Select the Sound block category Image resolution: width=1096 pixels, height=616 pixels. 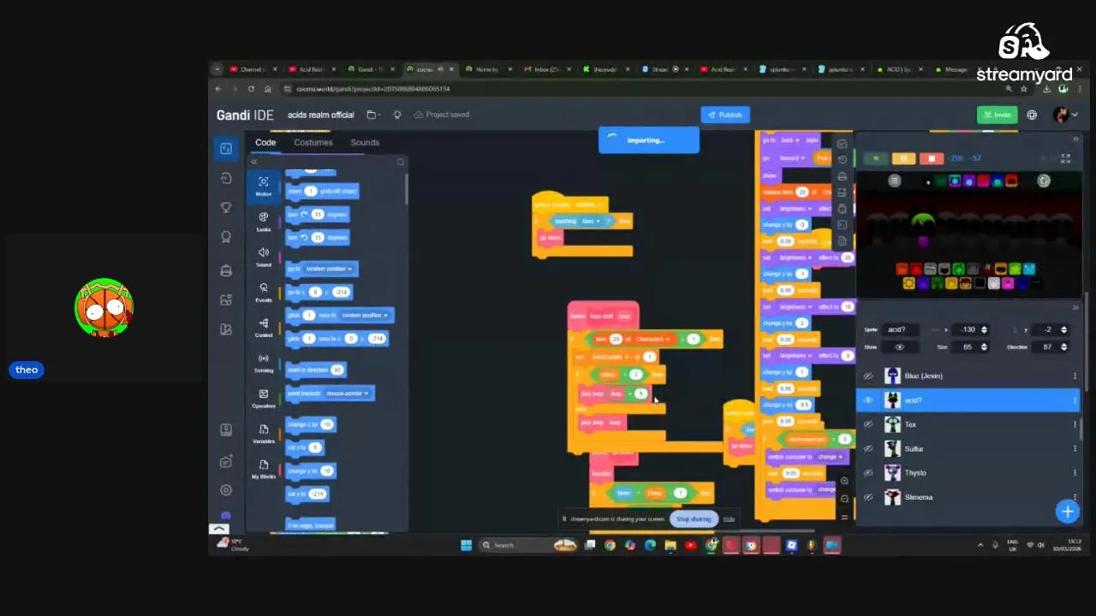264,257
